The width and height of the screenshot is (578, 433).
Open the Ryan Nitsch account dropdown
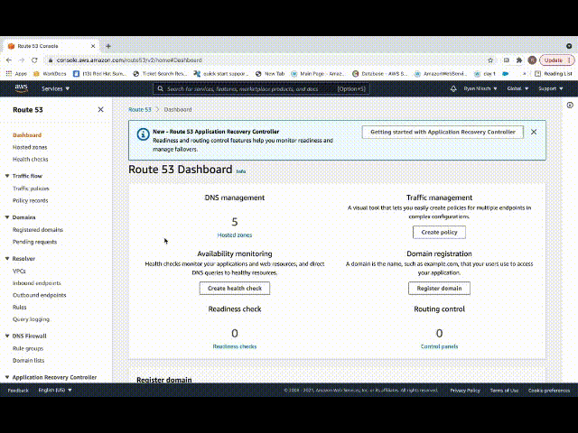(480, 88)
